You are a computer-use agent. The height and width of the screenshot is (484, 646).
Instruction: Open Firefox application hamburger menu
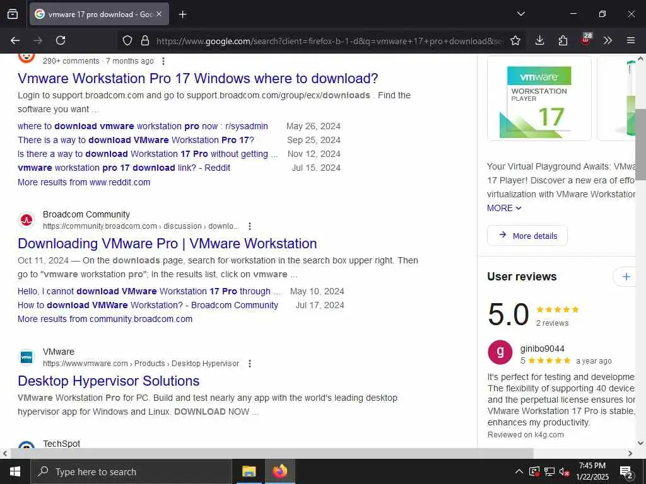(x=630, y=40)
